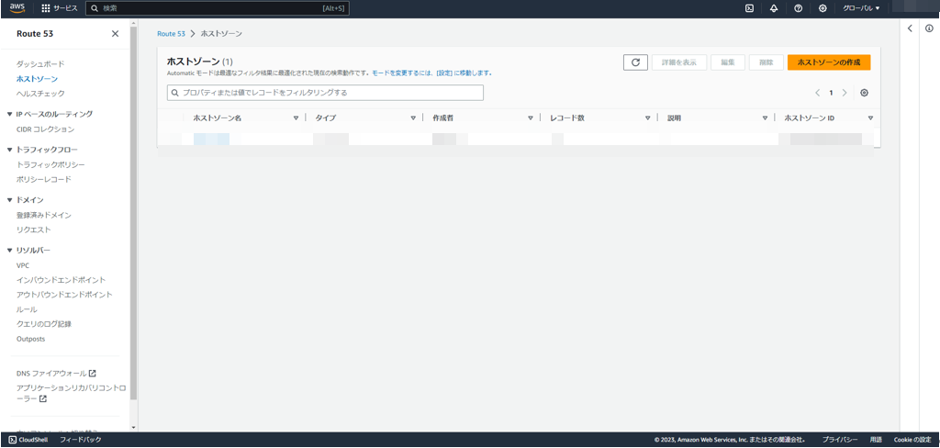
Task: Open table preferences gear icon
Action: click(864, 93)
